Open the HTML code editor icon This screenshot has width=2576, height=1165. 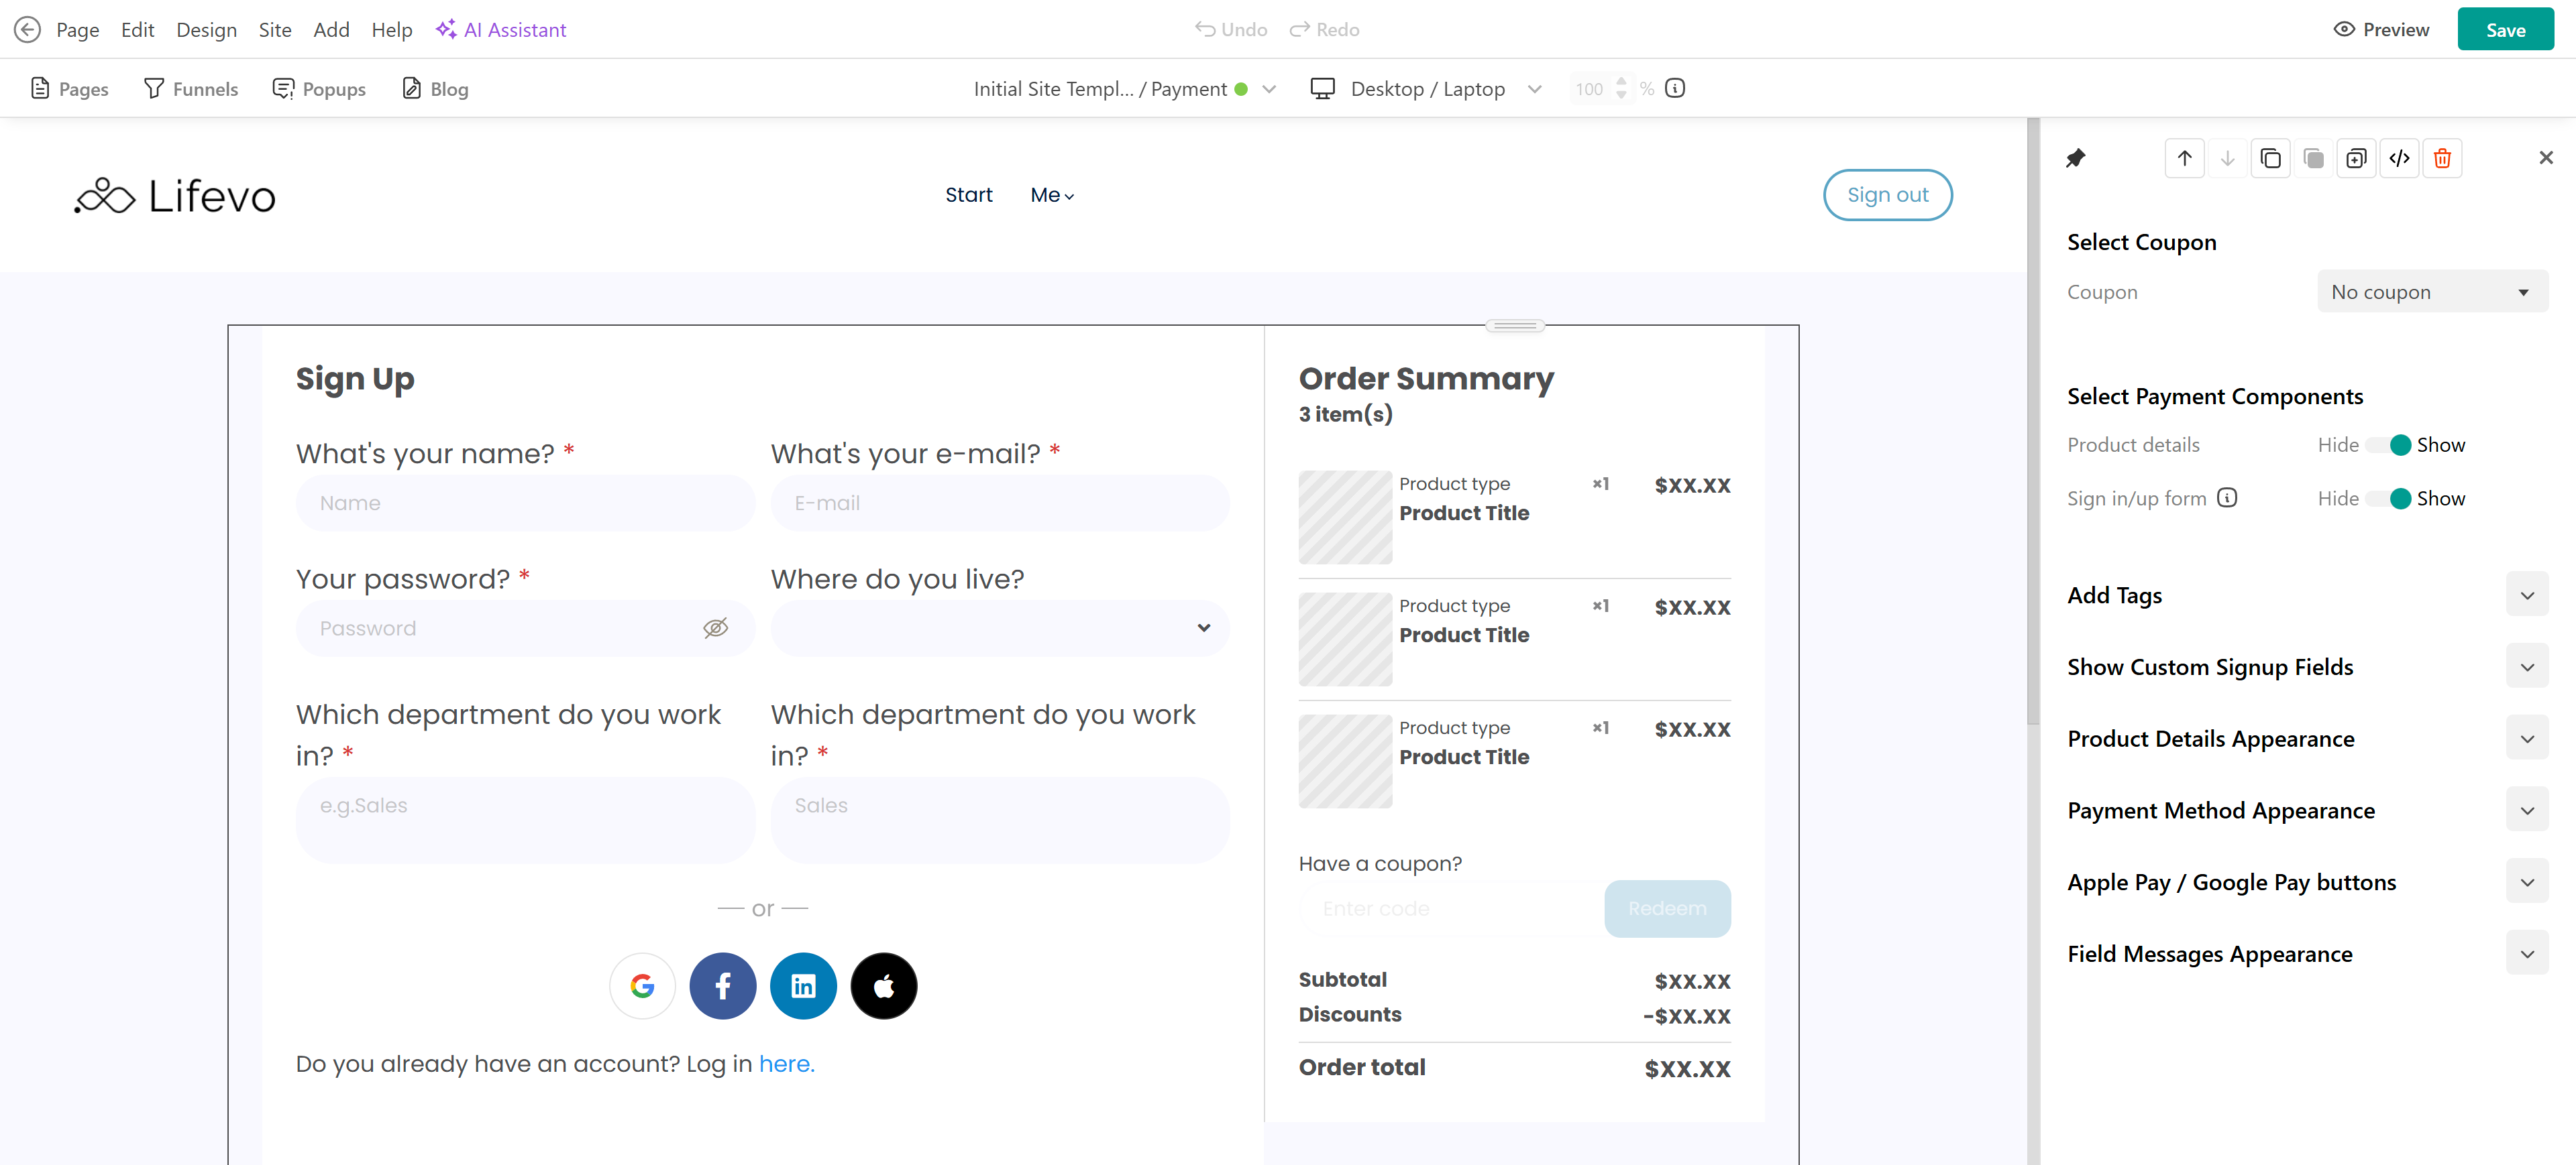coord(2399,158)
